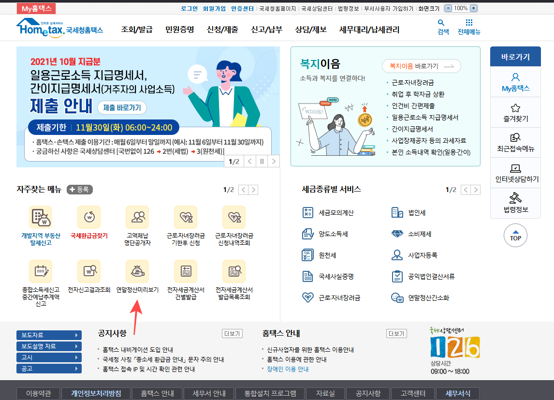Go to next 세금종류별 서비스 page
Screen dimensions: 554x400
click(476, 190)
